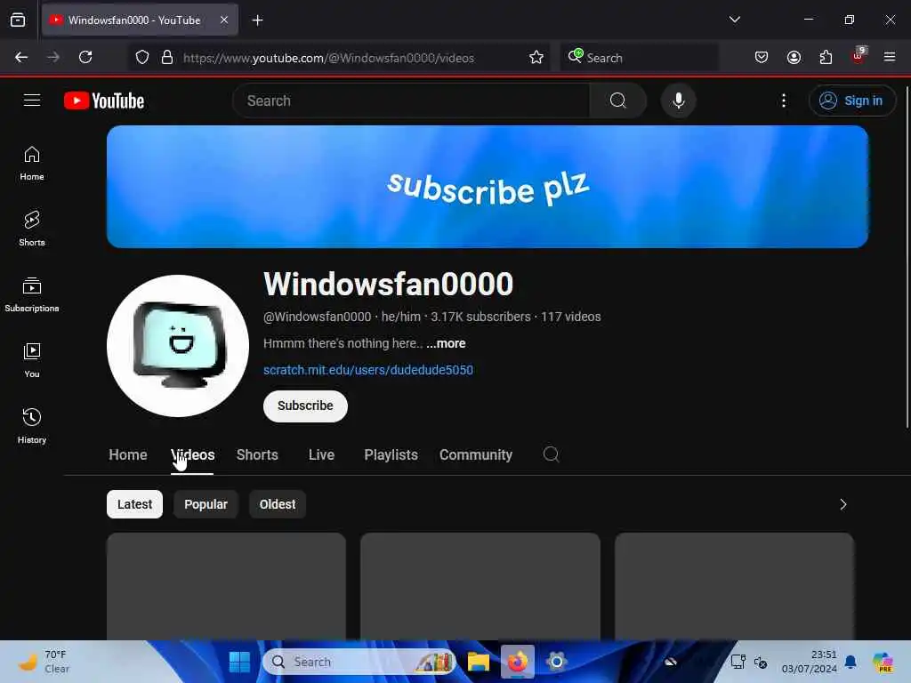Open YouTube settings three-dot menu
Screen dimensions: 911x683
pos(783,100)
